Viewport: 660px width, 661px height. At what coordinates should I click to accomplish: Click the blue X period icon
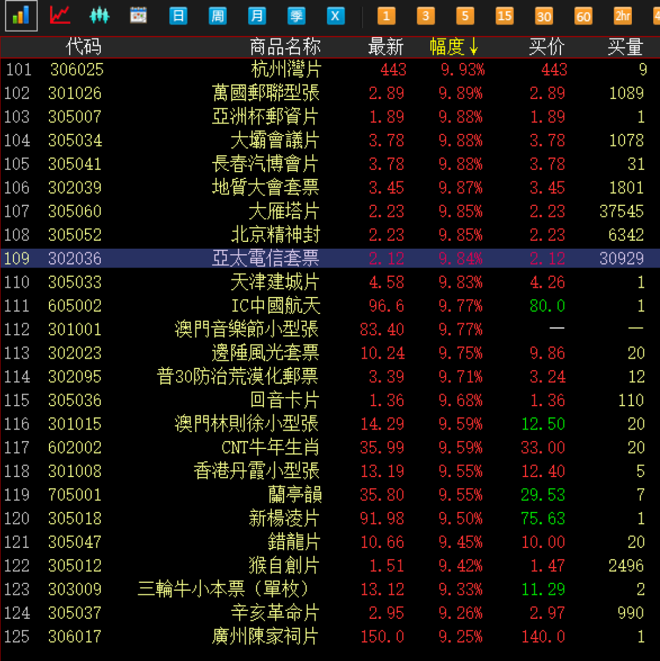[x=335, y=16]
